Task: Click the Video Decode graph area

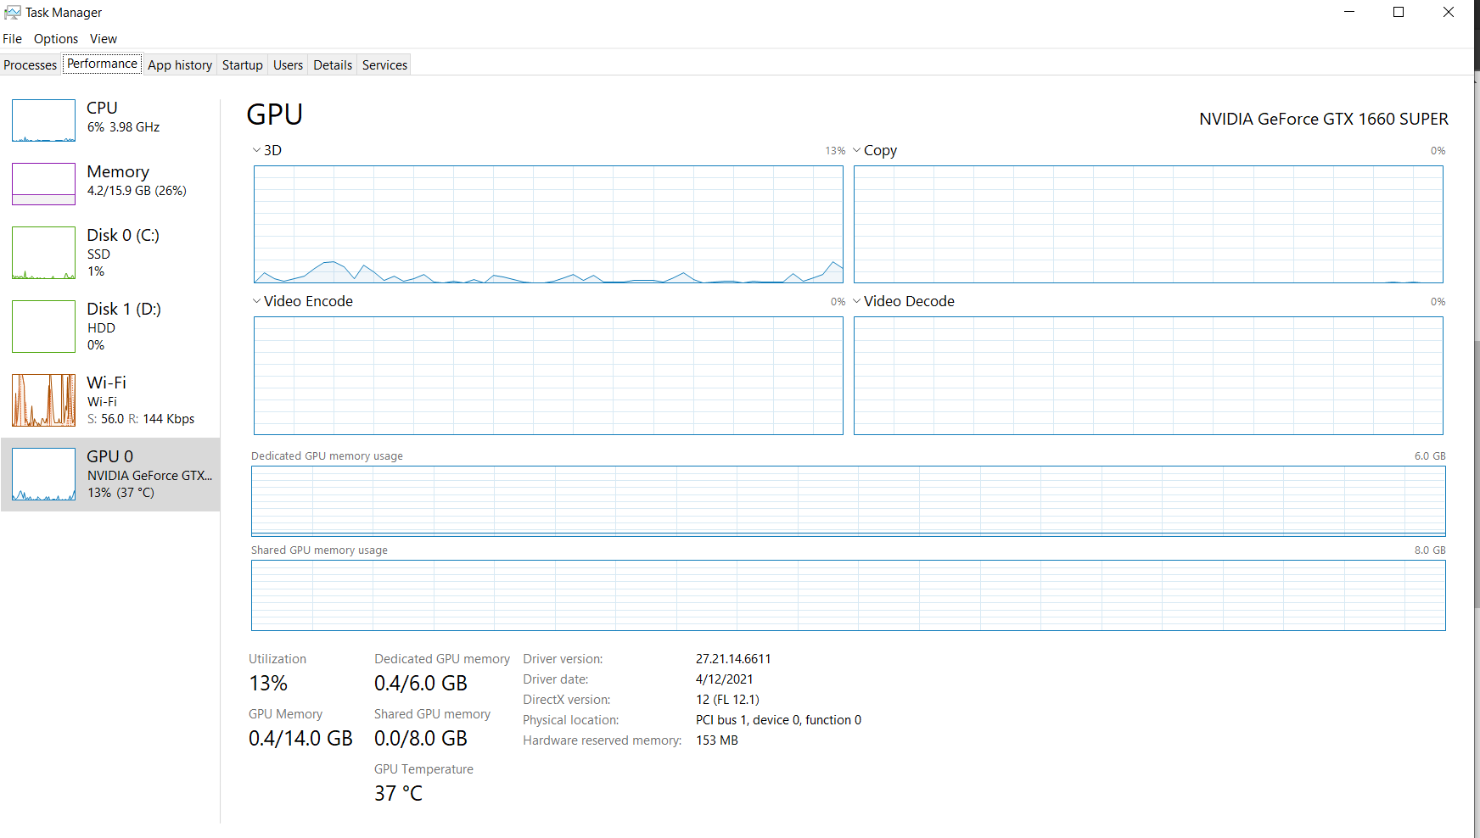Action: pos(1148,376)
